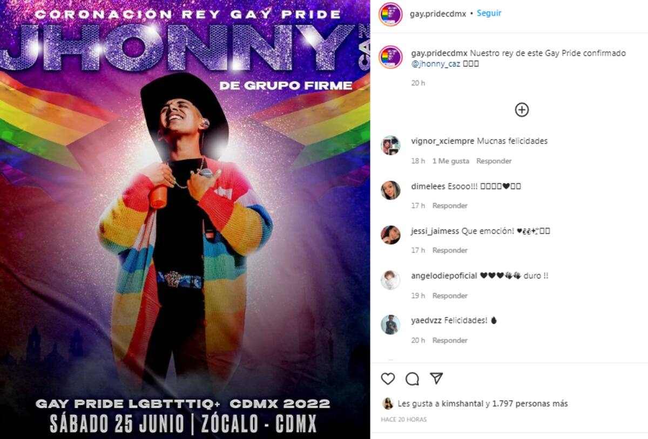
Task: Open angelodiepoficial profile avatar
Action: click(x=390, y=280)
